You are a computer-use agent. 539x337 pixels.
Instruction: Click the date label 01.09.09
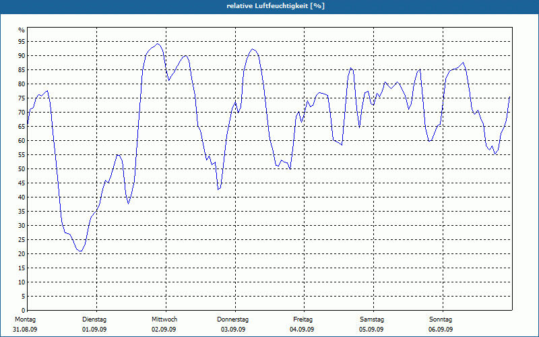click(94, 330)
